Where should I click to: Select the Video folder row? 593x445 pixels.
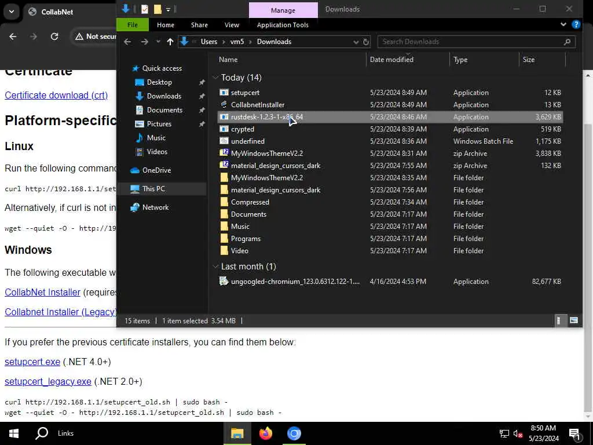pyautogui.click(x=390, y=250)
